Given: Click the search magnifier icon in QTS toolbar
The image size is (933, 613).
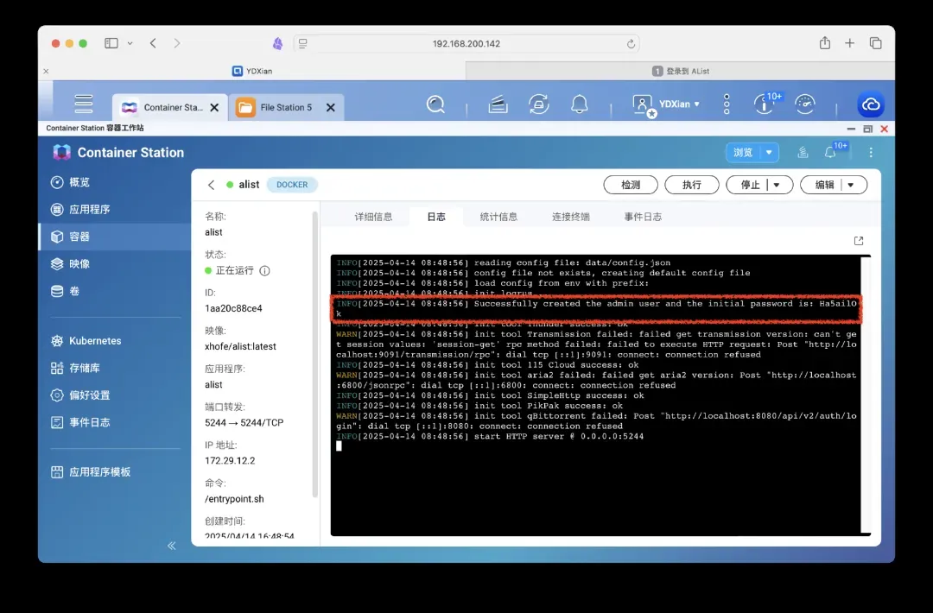Looking at the screenshot, I should (x=436, y=104).
